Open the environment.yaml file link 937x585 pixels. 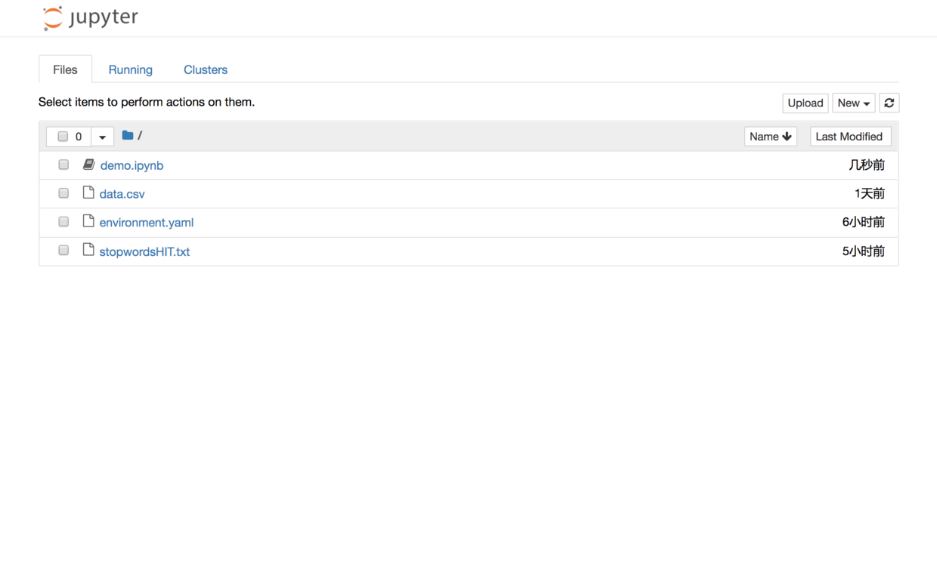point(147,223)
